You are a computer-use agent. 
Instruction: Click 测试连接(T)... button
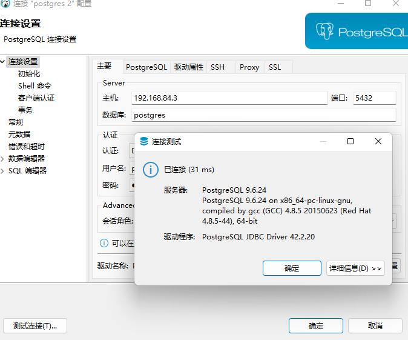click(35, 325)
